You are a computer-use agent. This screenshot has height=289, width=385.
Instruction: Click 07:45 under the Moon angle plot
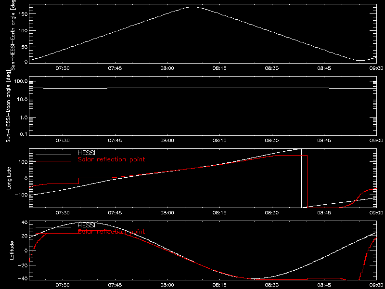click(115, 141)
